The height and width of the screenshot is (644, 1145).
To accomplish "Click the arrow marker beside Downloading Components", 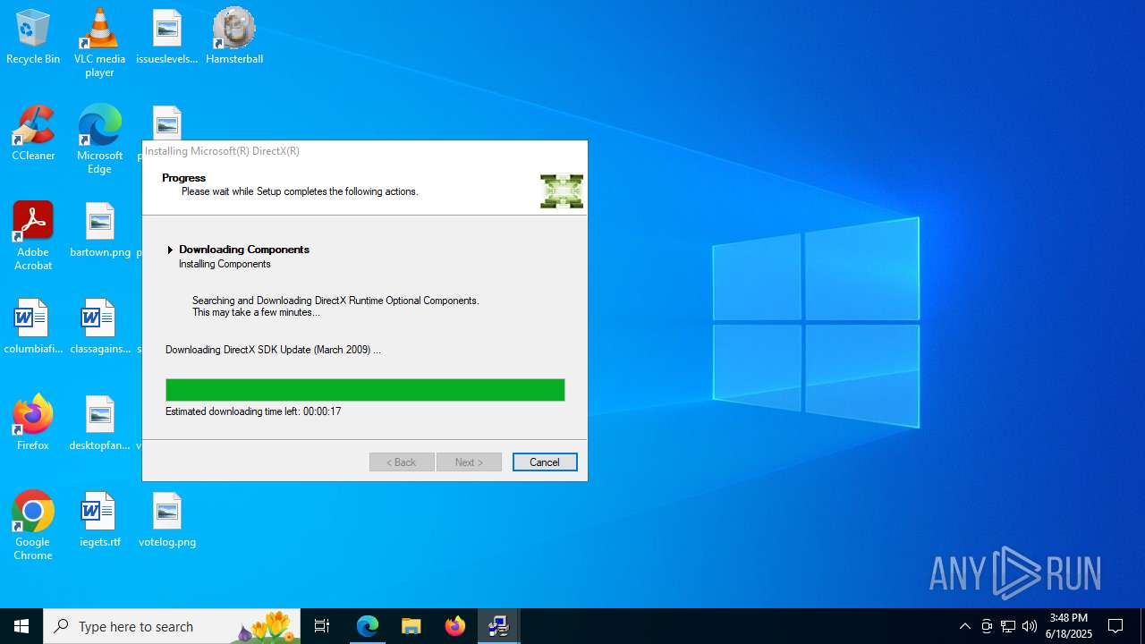I will coord(170,250).
